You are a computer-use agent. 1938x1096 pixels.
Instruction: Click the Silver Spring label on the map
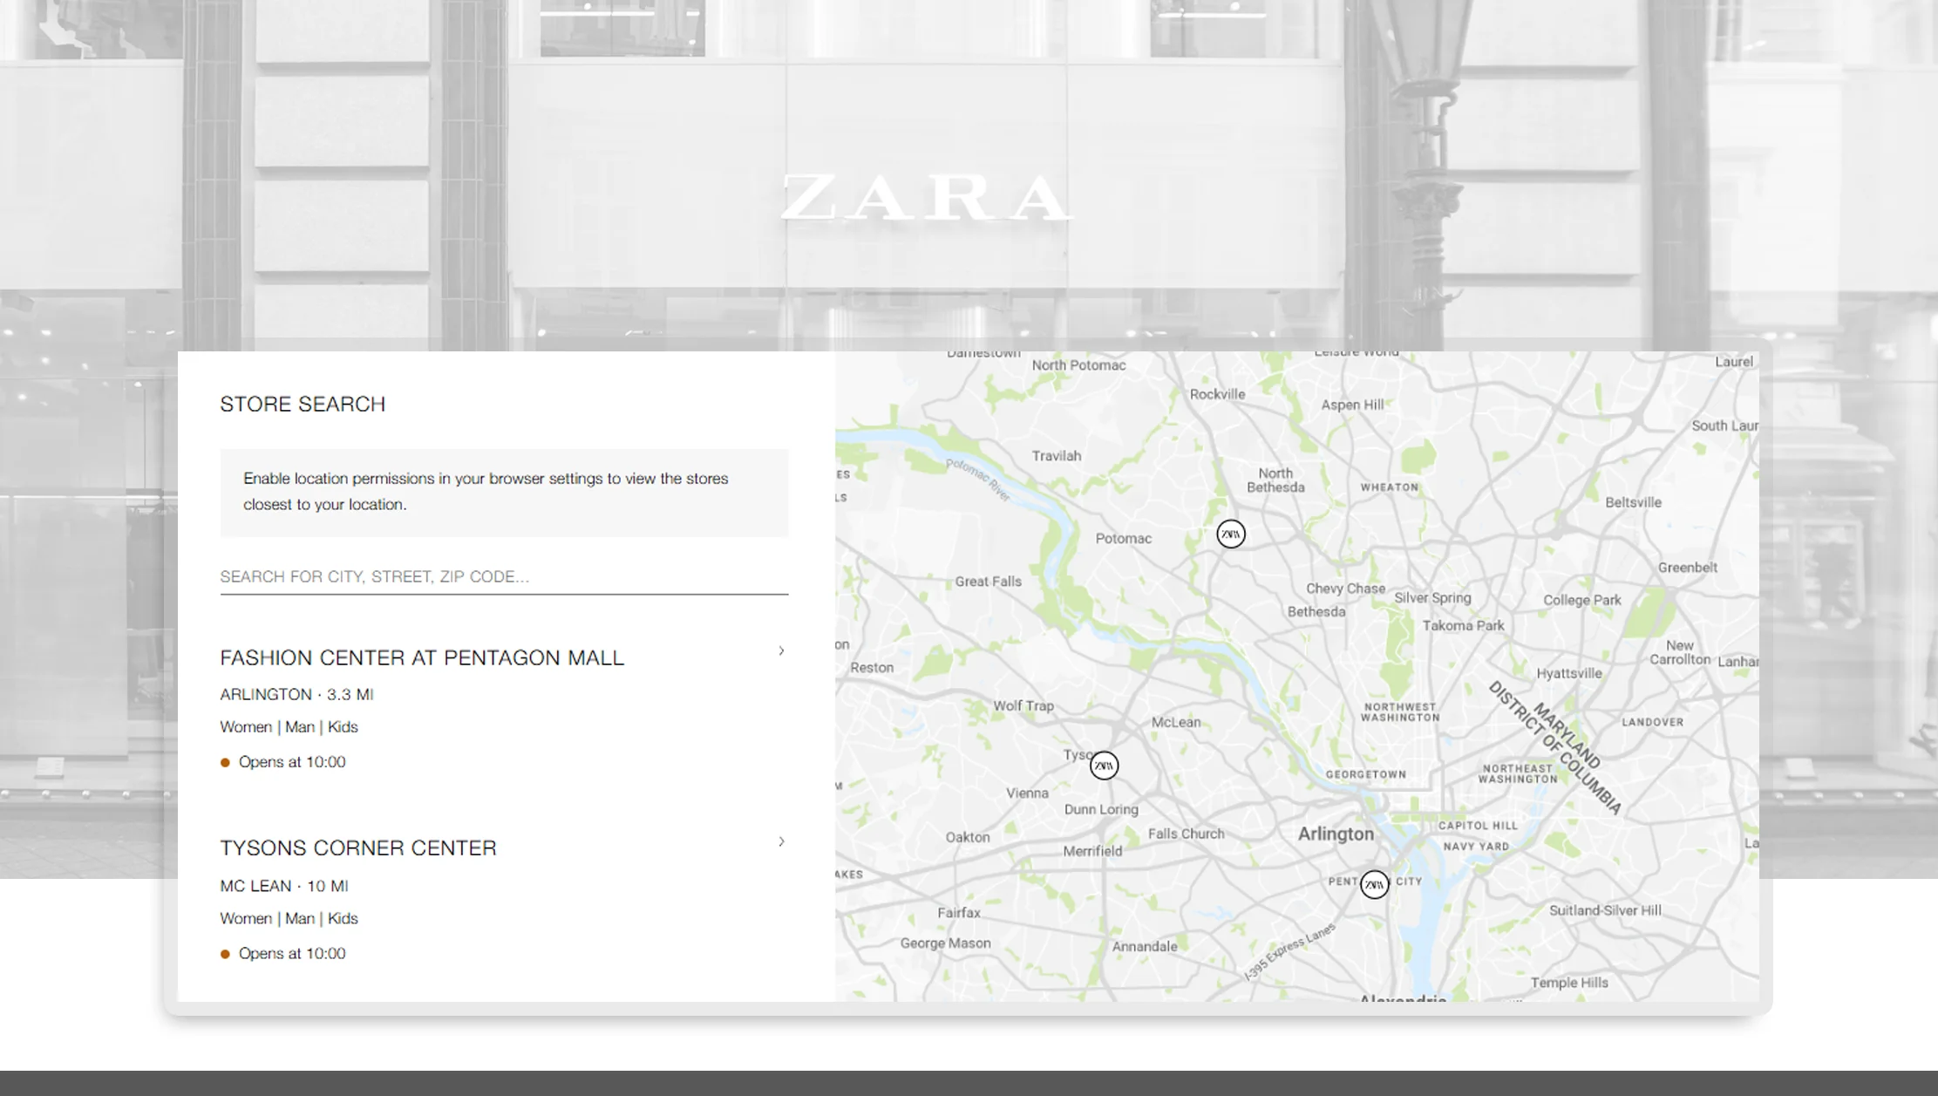tap(1432, 598)
